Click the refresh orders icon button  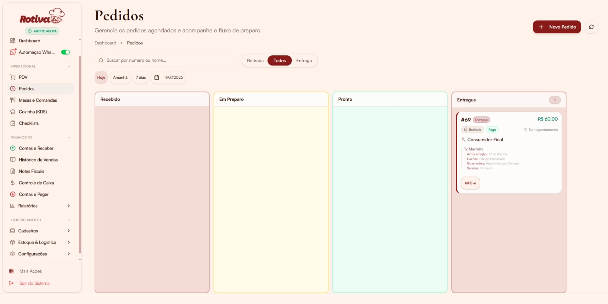[591, 27]
